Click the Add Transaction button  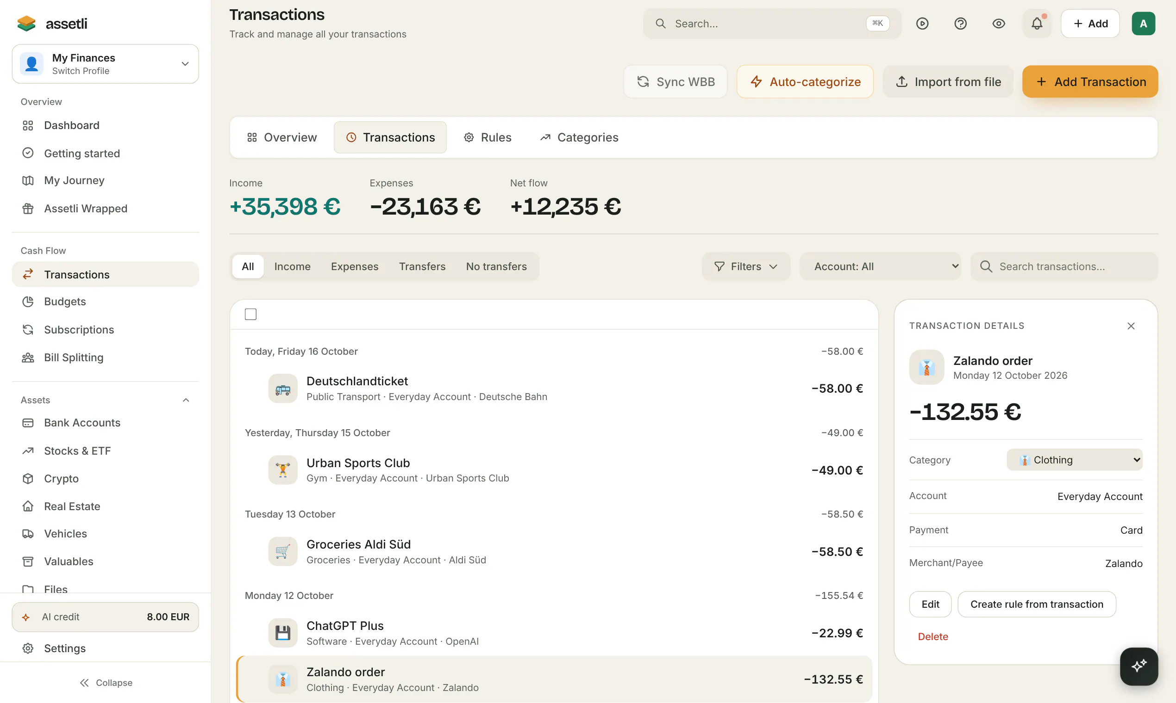(x=1090, y=81)
